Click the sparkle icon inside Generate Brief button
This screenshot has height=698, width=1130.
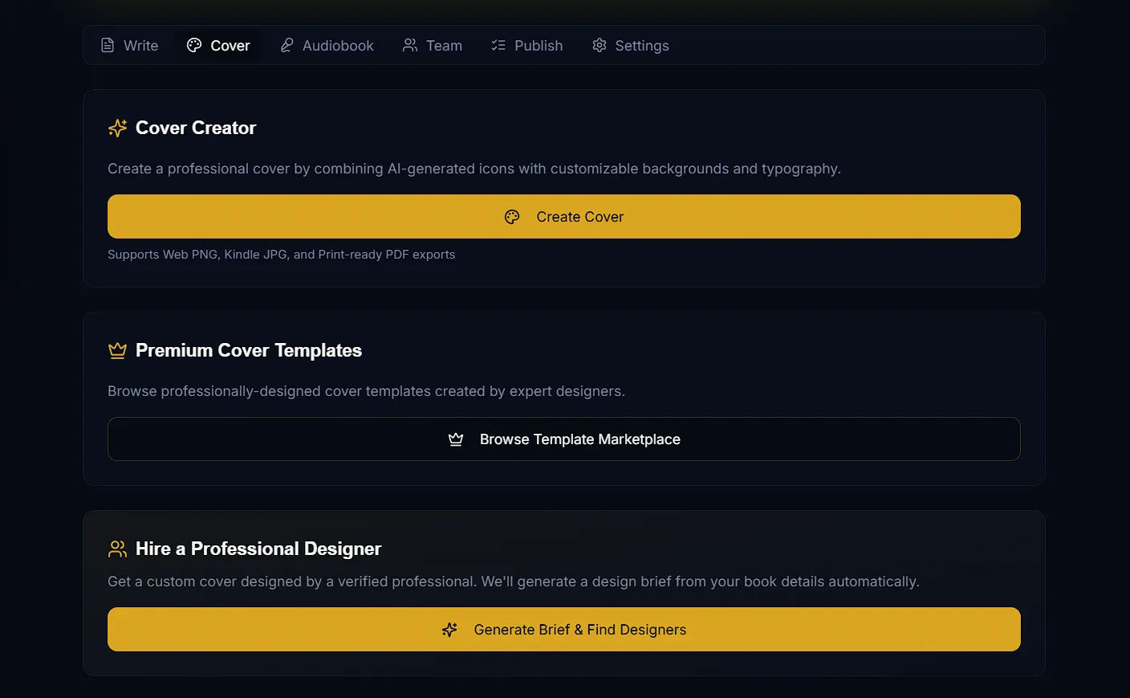click(x=449, y=630)
